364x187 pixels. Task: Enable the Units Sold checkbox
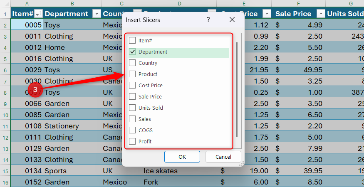point(132,108)
